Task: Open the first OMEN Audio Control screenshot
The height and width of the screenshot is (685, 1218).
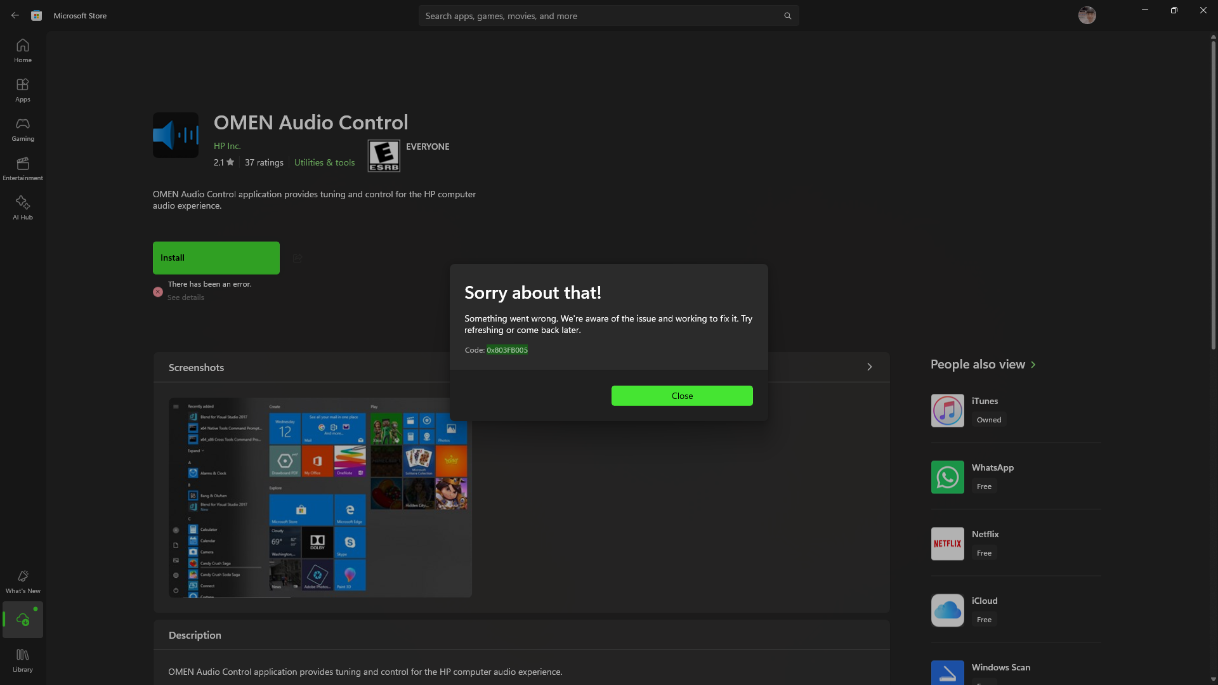Action: pos(319,497)
